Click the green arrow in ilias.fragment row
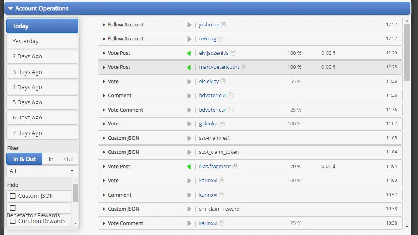Viewport: 418px width, 235px height. (x=189, y=167)
